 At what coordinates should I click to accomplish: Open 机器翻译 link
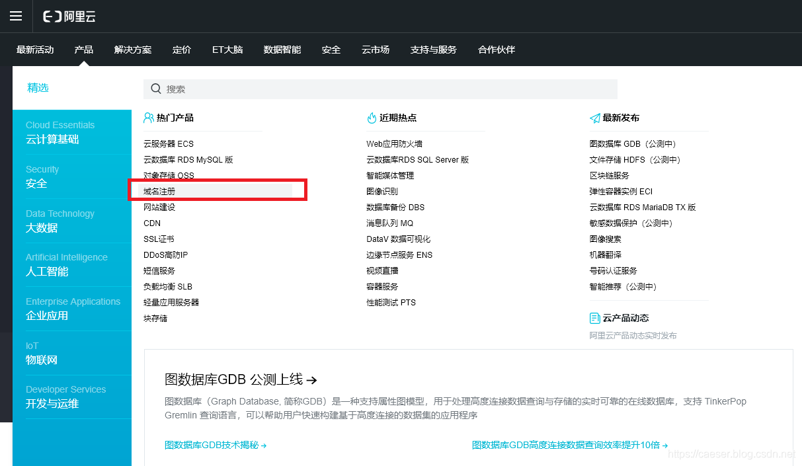coord(606,254)
